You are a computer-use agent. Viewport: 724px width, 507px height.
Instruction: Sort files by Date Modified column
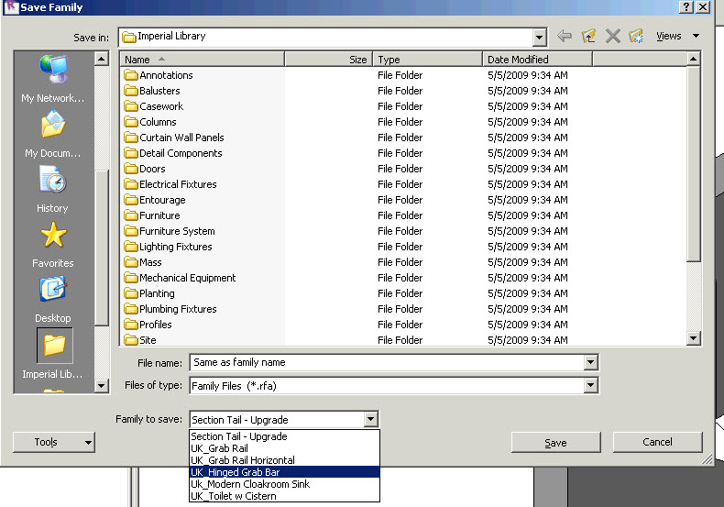(537, 60)
